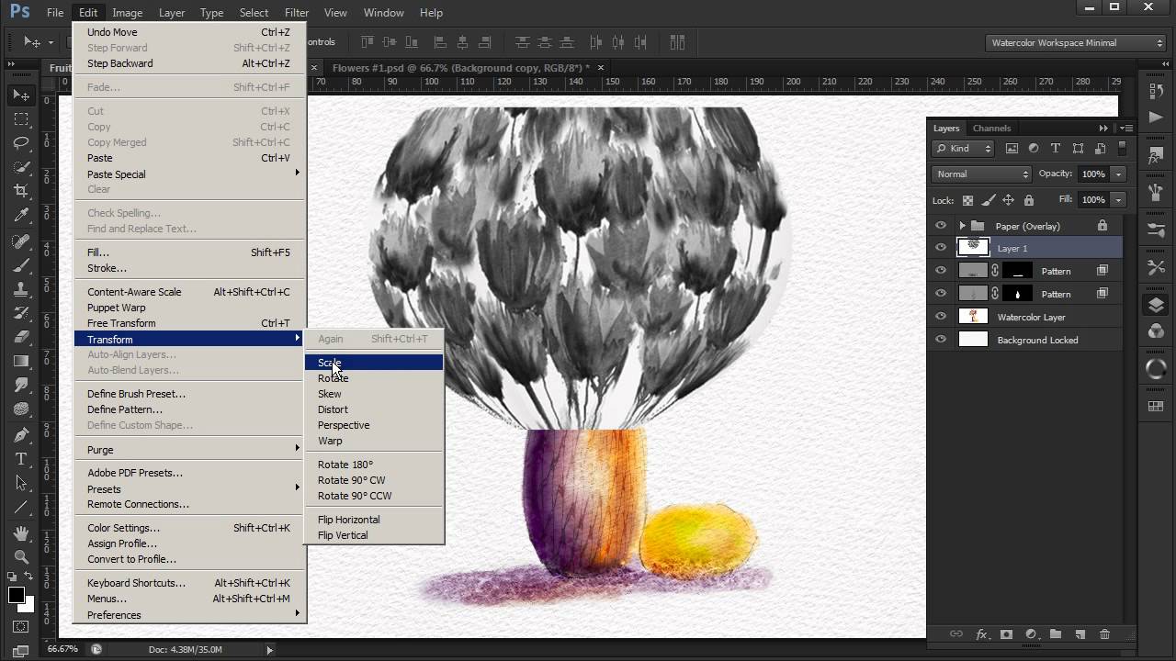Add a layer mask
Image resolution: width=1176 pixels, height=661 pixels.
pyautogui.click(x=1006, y=634)
